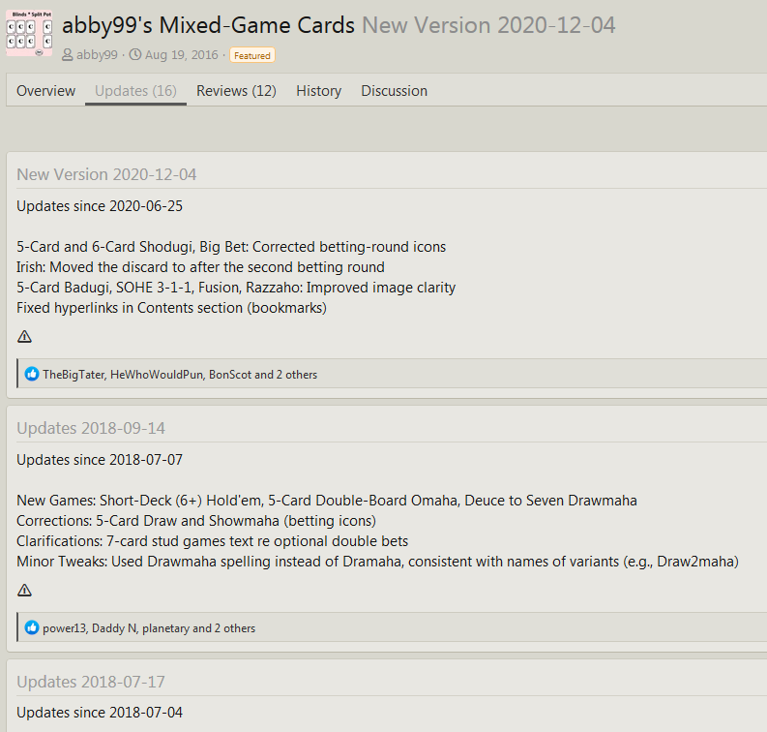The height and width of the screenshot is (732, 767).
Task: Go to the History tab
Action: click(x=318, y=91)
